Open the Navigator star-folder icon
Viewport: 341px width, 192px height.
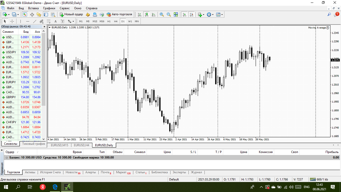coord(39,14)
